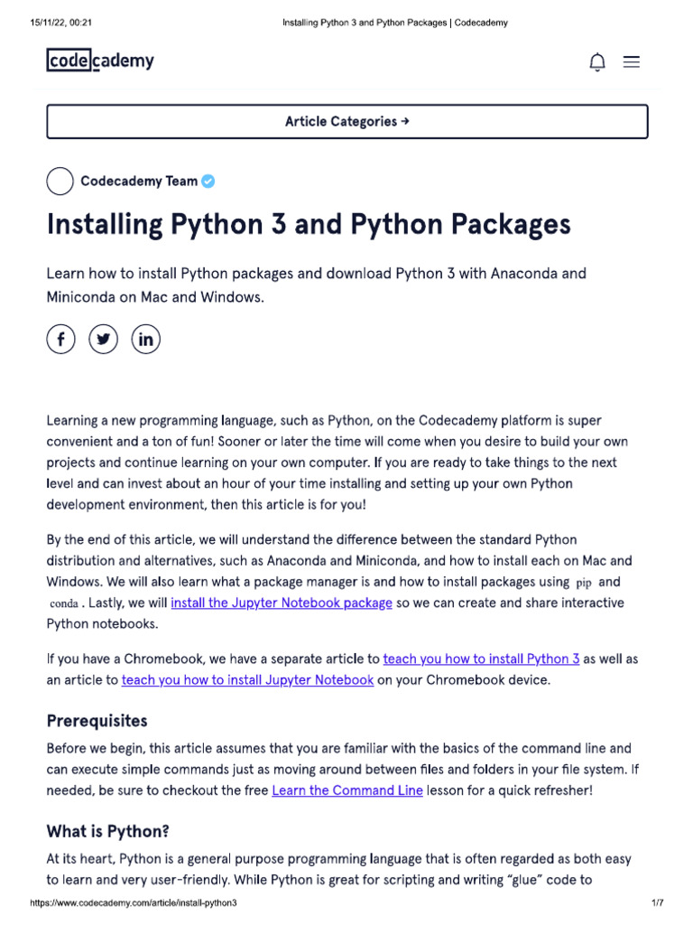The image size is (693, 925).
Task: Open the hamburger menu
Action: pos(632,61)
